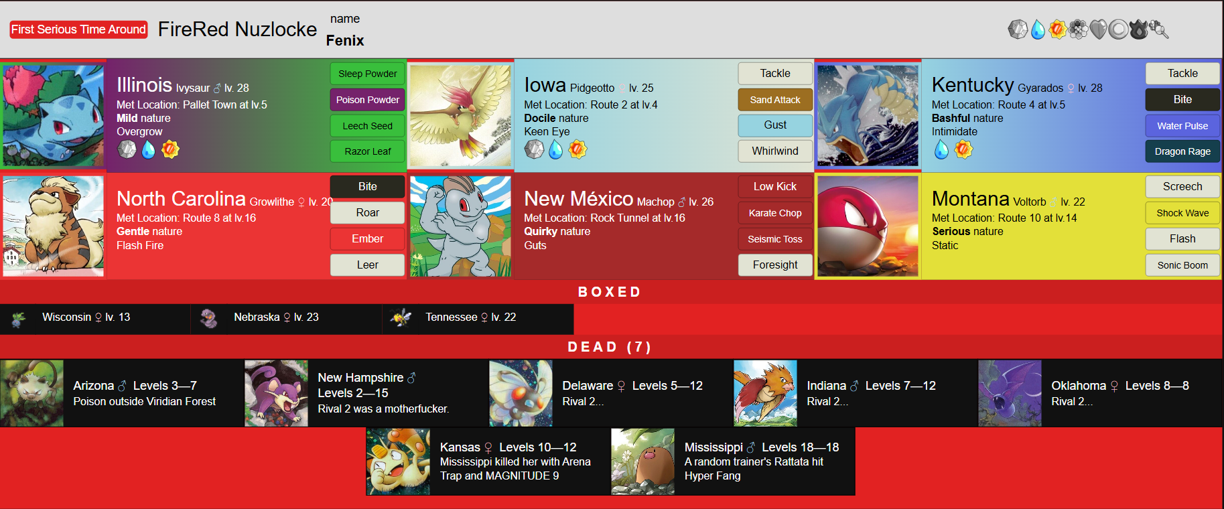Click the Wisconsin boxed Pokémon sprite

coord(19,319)
